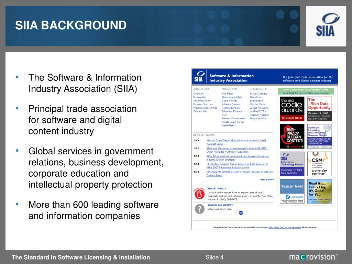Click the 'PROGRAMS' column heading
352x264 pixels.
[229, 89]
